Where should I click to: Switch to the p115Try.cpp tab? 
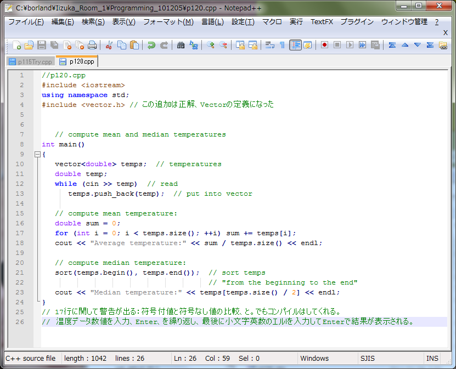(31, 62)
